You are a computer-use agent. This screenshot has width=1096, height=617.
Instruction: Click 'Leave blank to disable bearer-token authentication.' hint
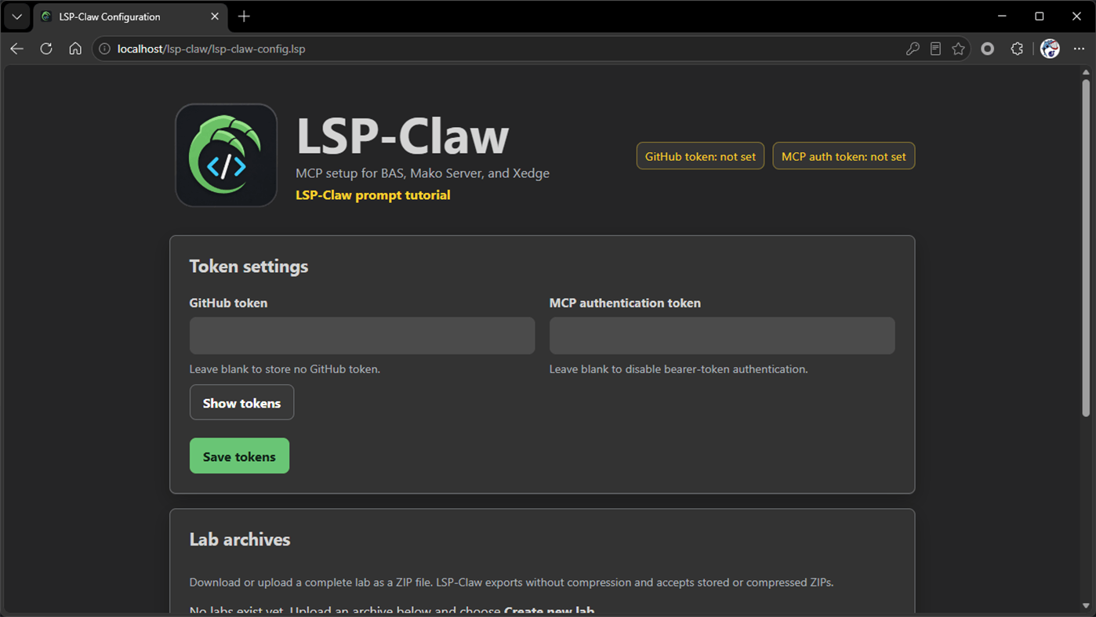coord(678,368)
